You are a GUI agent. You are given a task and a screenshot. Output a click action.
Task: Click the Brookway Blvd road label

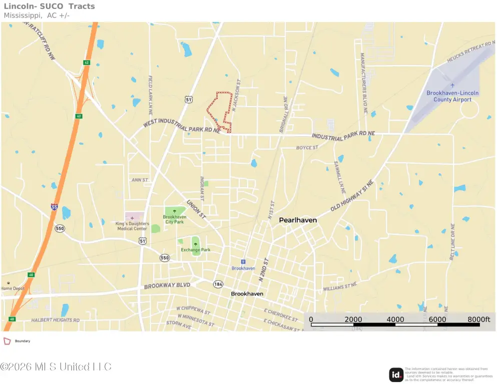coord(167,286)
